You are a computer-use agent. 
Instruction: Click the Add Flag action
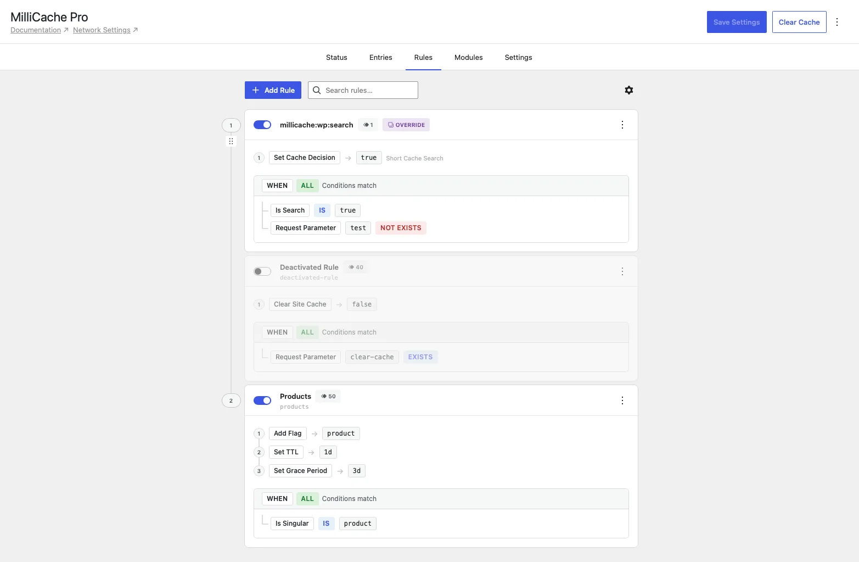click(x=288, y=433)
